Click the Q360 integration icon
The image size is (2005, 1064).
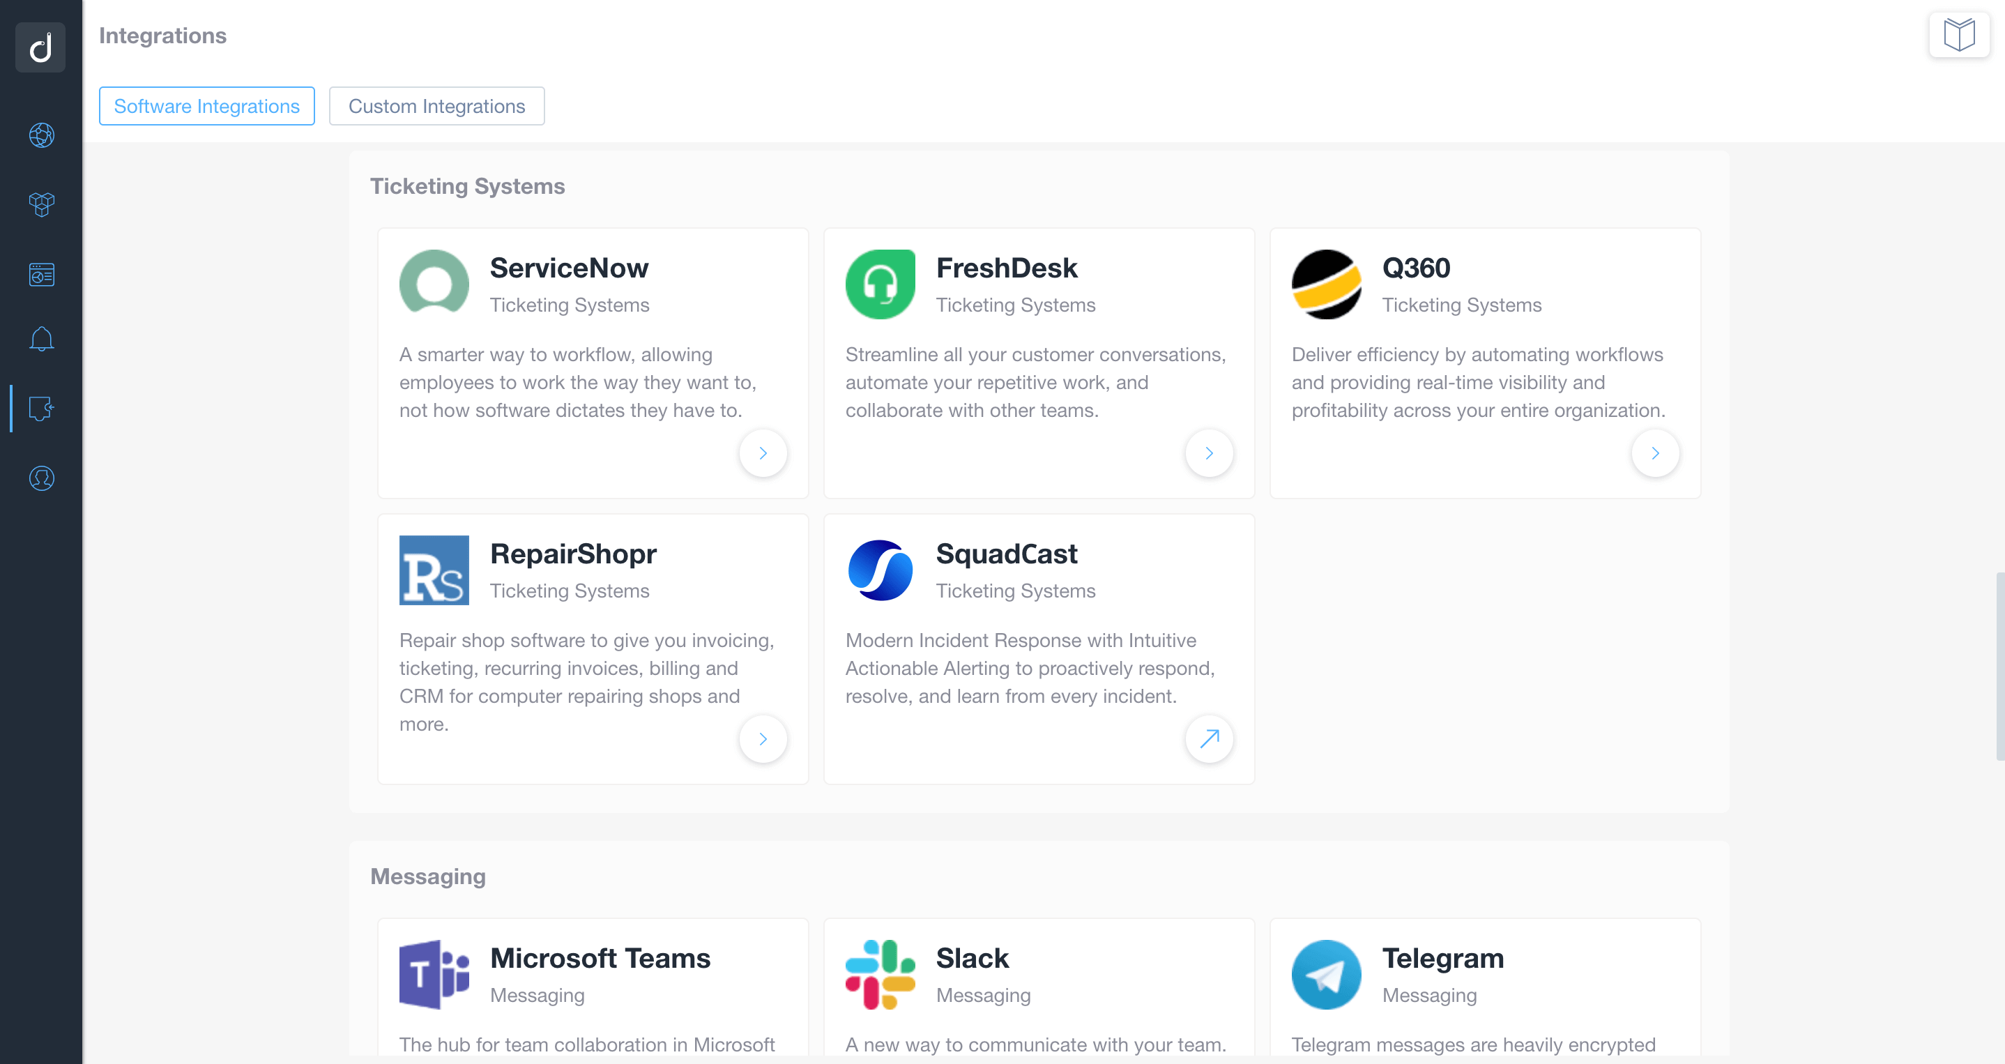(1327, 284)
